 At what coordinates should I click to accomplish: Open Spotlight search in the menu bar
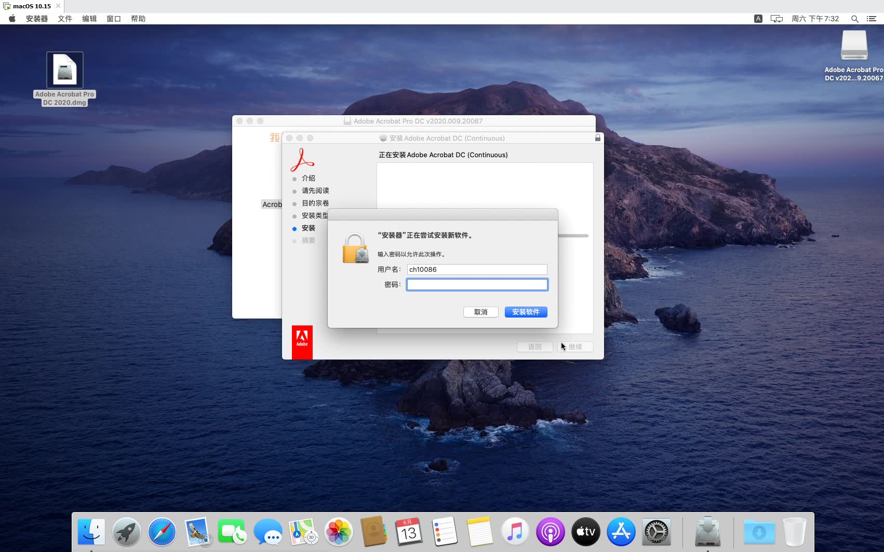click(854, 19)
